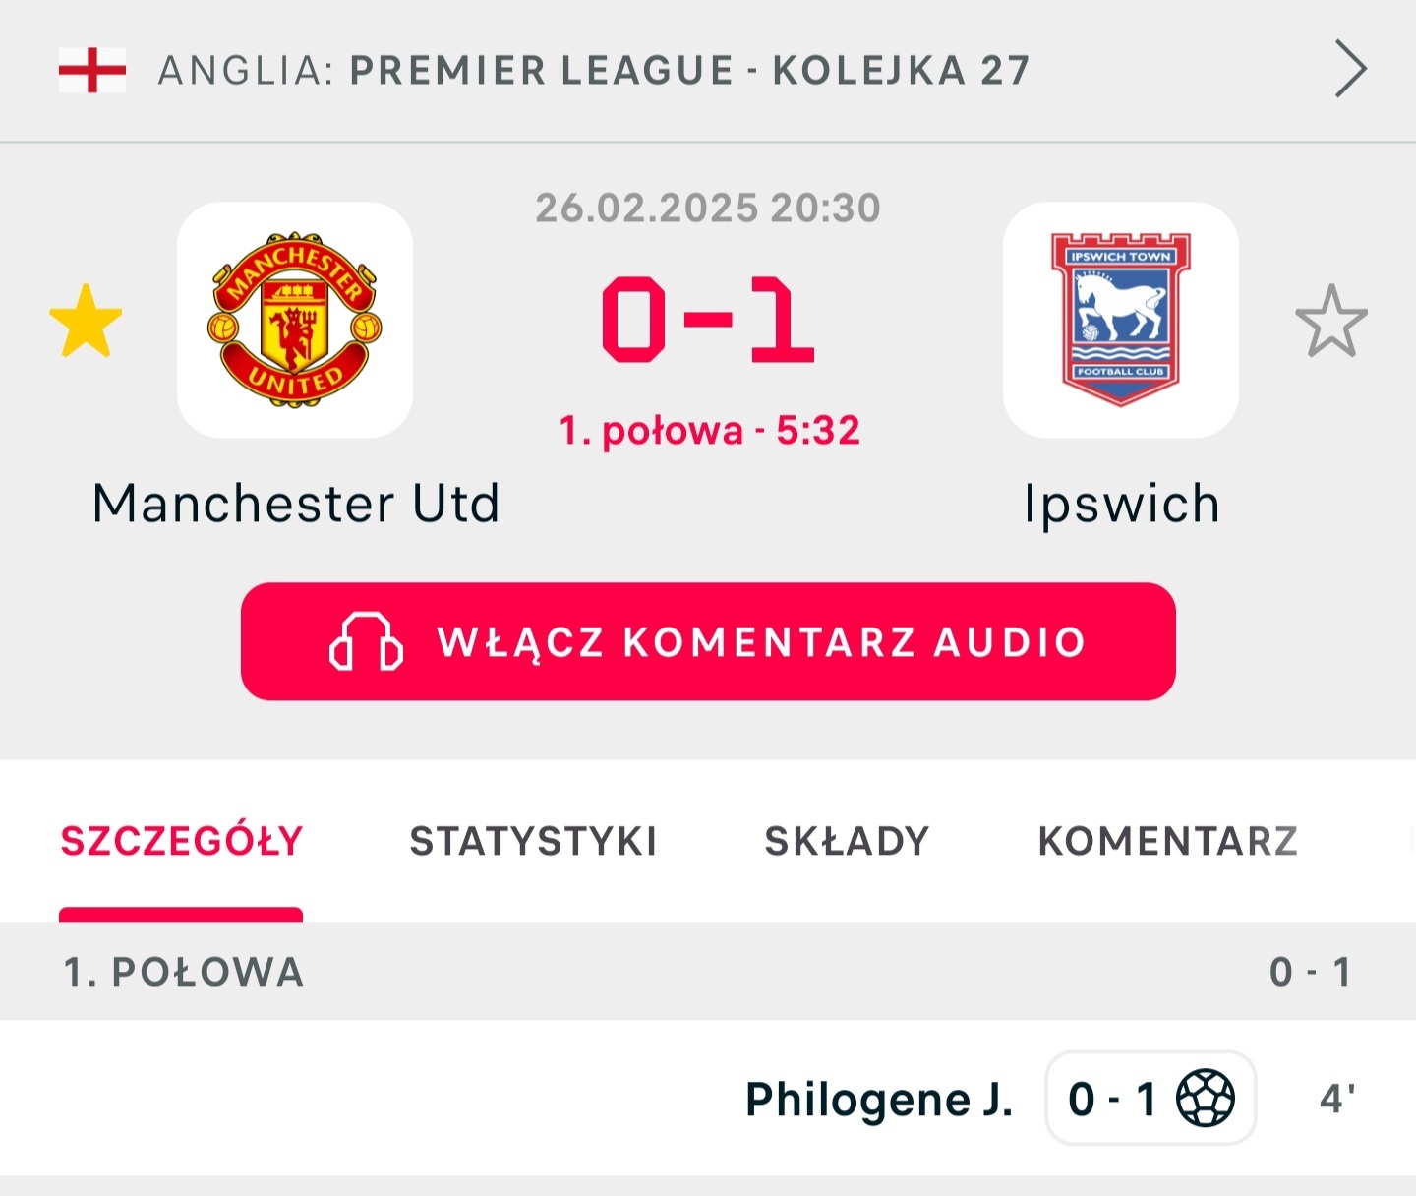Click the Ipswich team name
1416x1196 pixels.
[1121, 504]
